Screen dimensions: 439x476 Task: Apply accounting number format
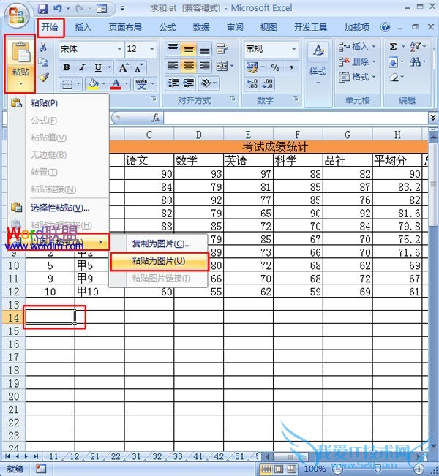(x=252, y=67)
